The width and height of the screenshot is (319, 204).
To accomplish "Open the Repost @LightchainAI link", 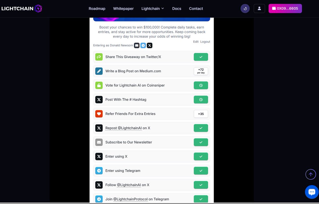I will (123, 128).
